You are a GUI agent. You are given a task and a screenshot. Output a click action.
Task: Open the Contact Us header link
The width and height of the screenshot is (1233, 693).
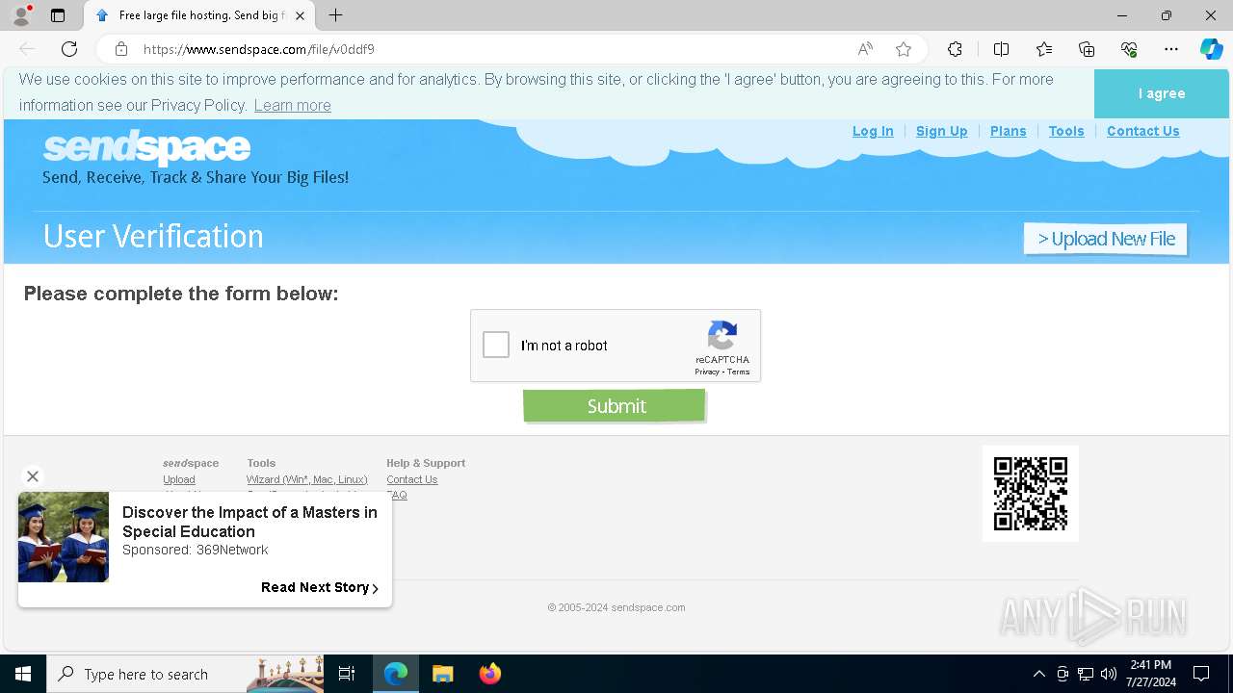coord(1142,131)
